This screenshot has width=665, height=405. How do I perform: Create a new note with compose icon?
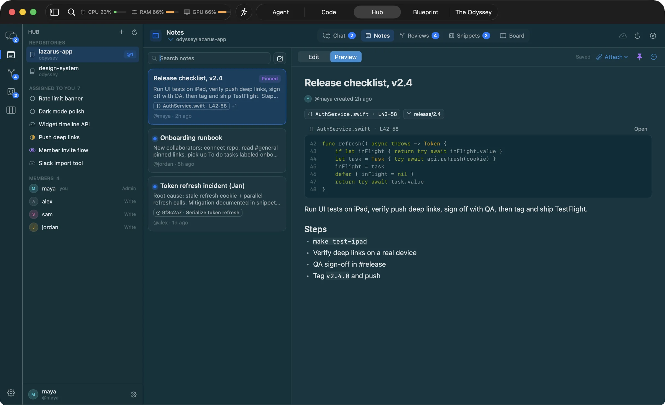point(280,58)
